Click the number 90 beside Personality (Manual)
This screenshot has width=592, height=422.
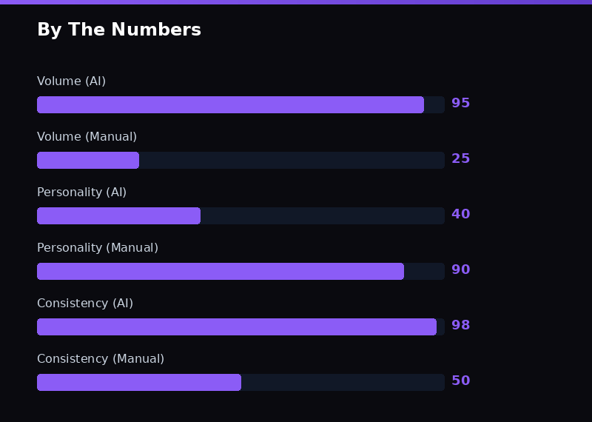click(460, 270)
